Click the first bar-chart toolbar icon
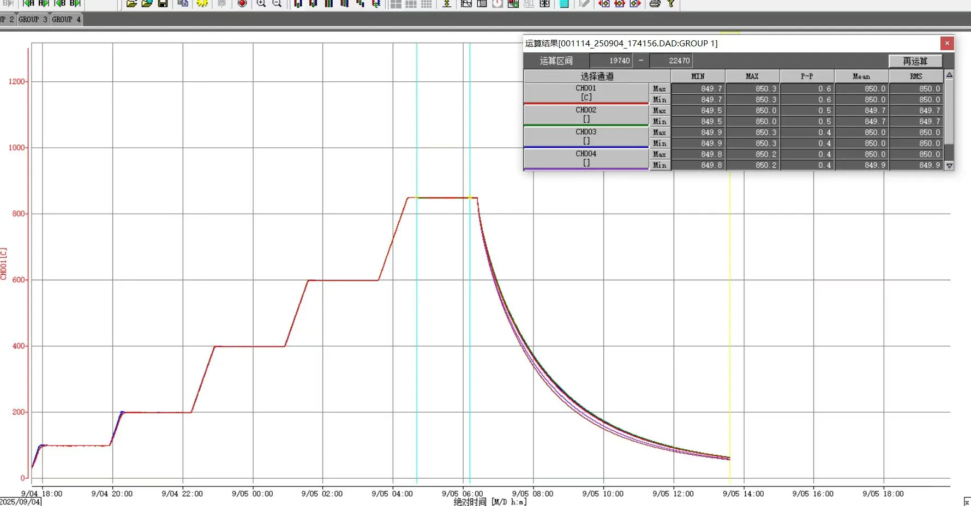Viewport: 971px width, 506px height. (x=298, y=3)
